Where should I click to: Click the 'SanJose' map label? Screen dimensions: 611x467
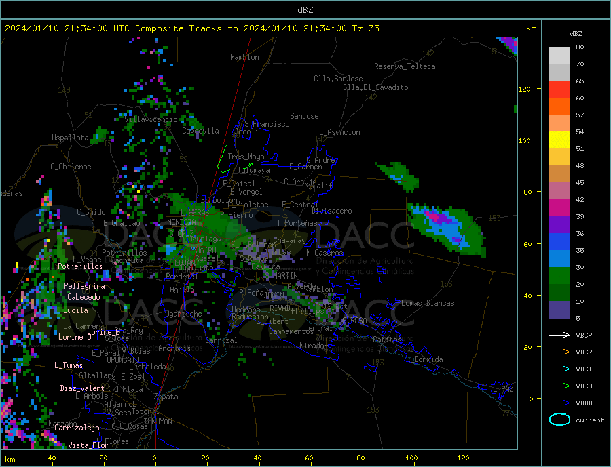point(304,116)
